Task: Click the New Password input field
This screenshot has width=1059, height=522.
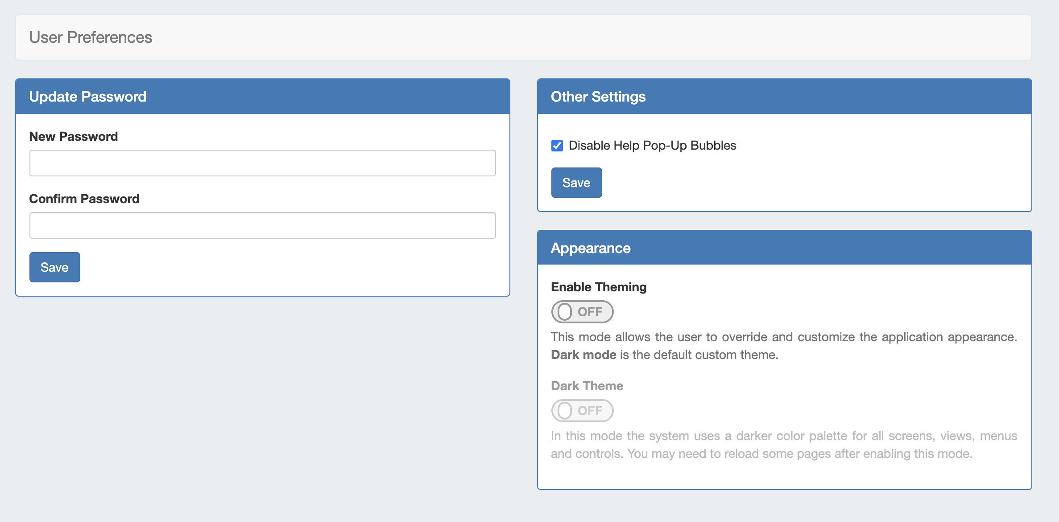Action: (262, 163)
